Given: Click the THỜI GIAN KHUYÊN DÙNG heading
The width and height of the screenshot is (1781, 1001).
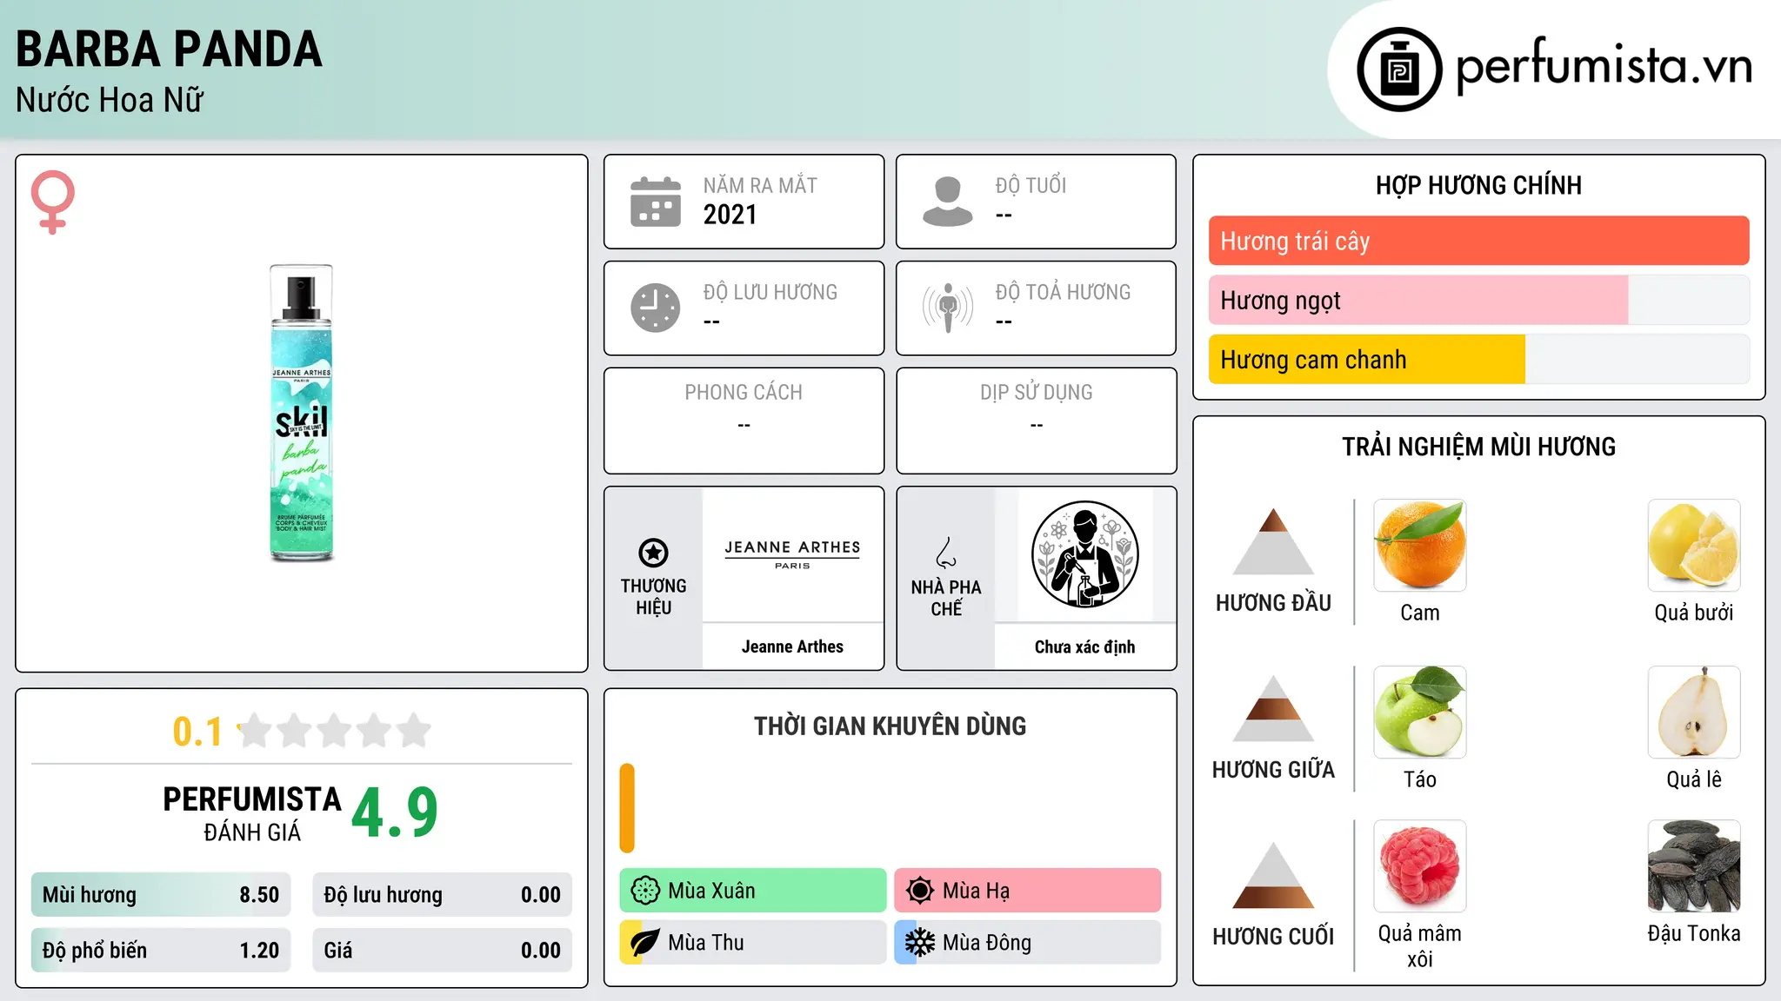Looking at the screenshot, I should (x=890, y=726).
